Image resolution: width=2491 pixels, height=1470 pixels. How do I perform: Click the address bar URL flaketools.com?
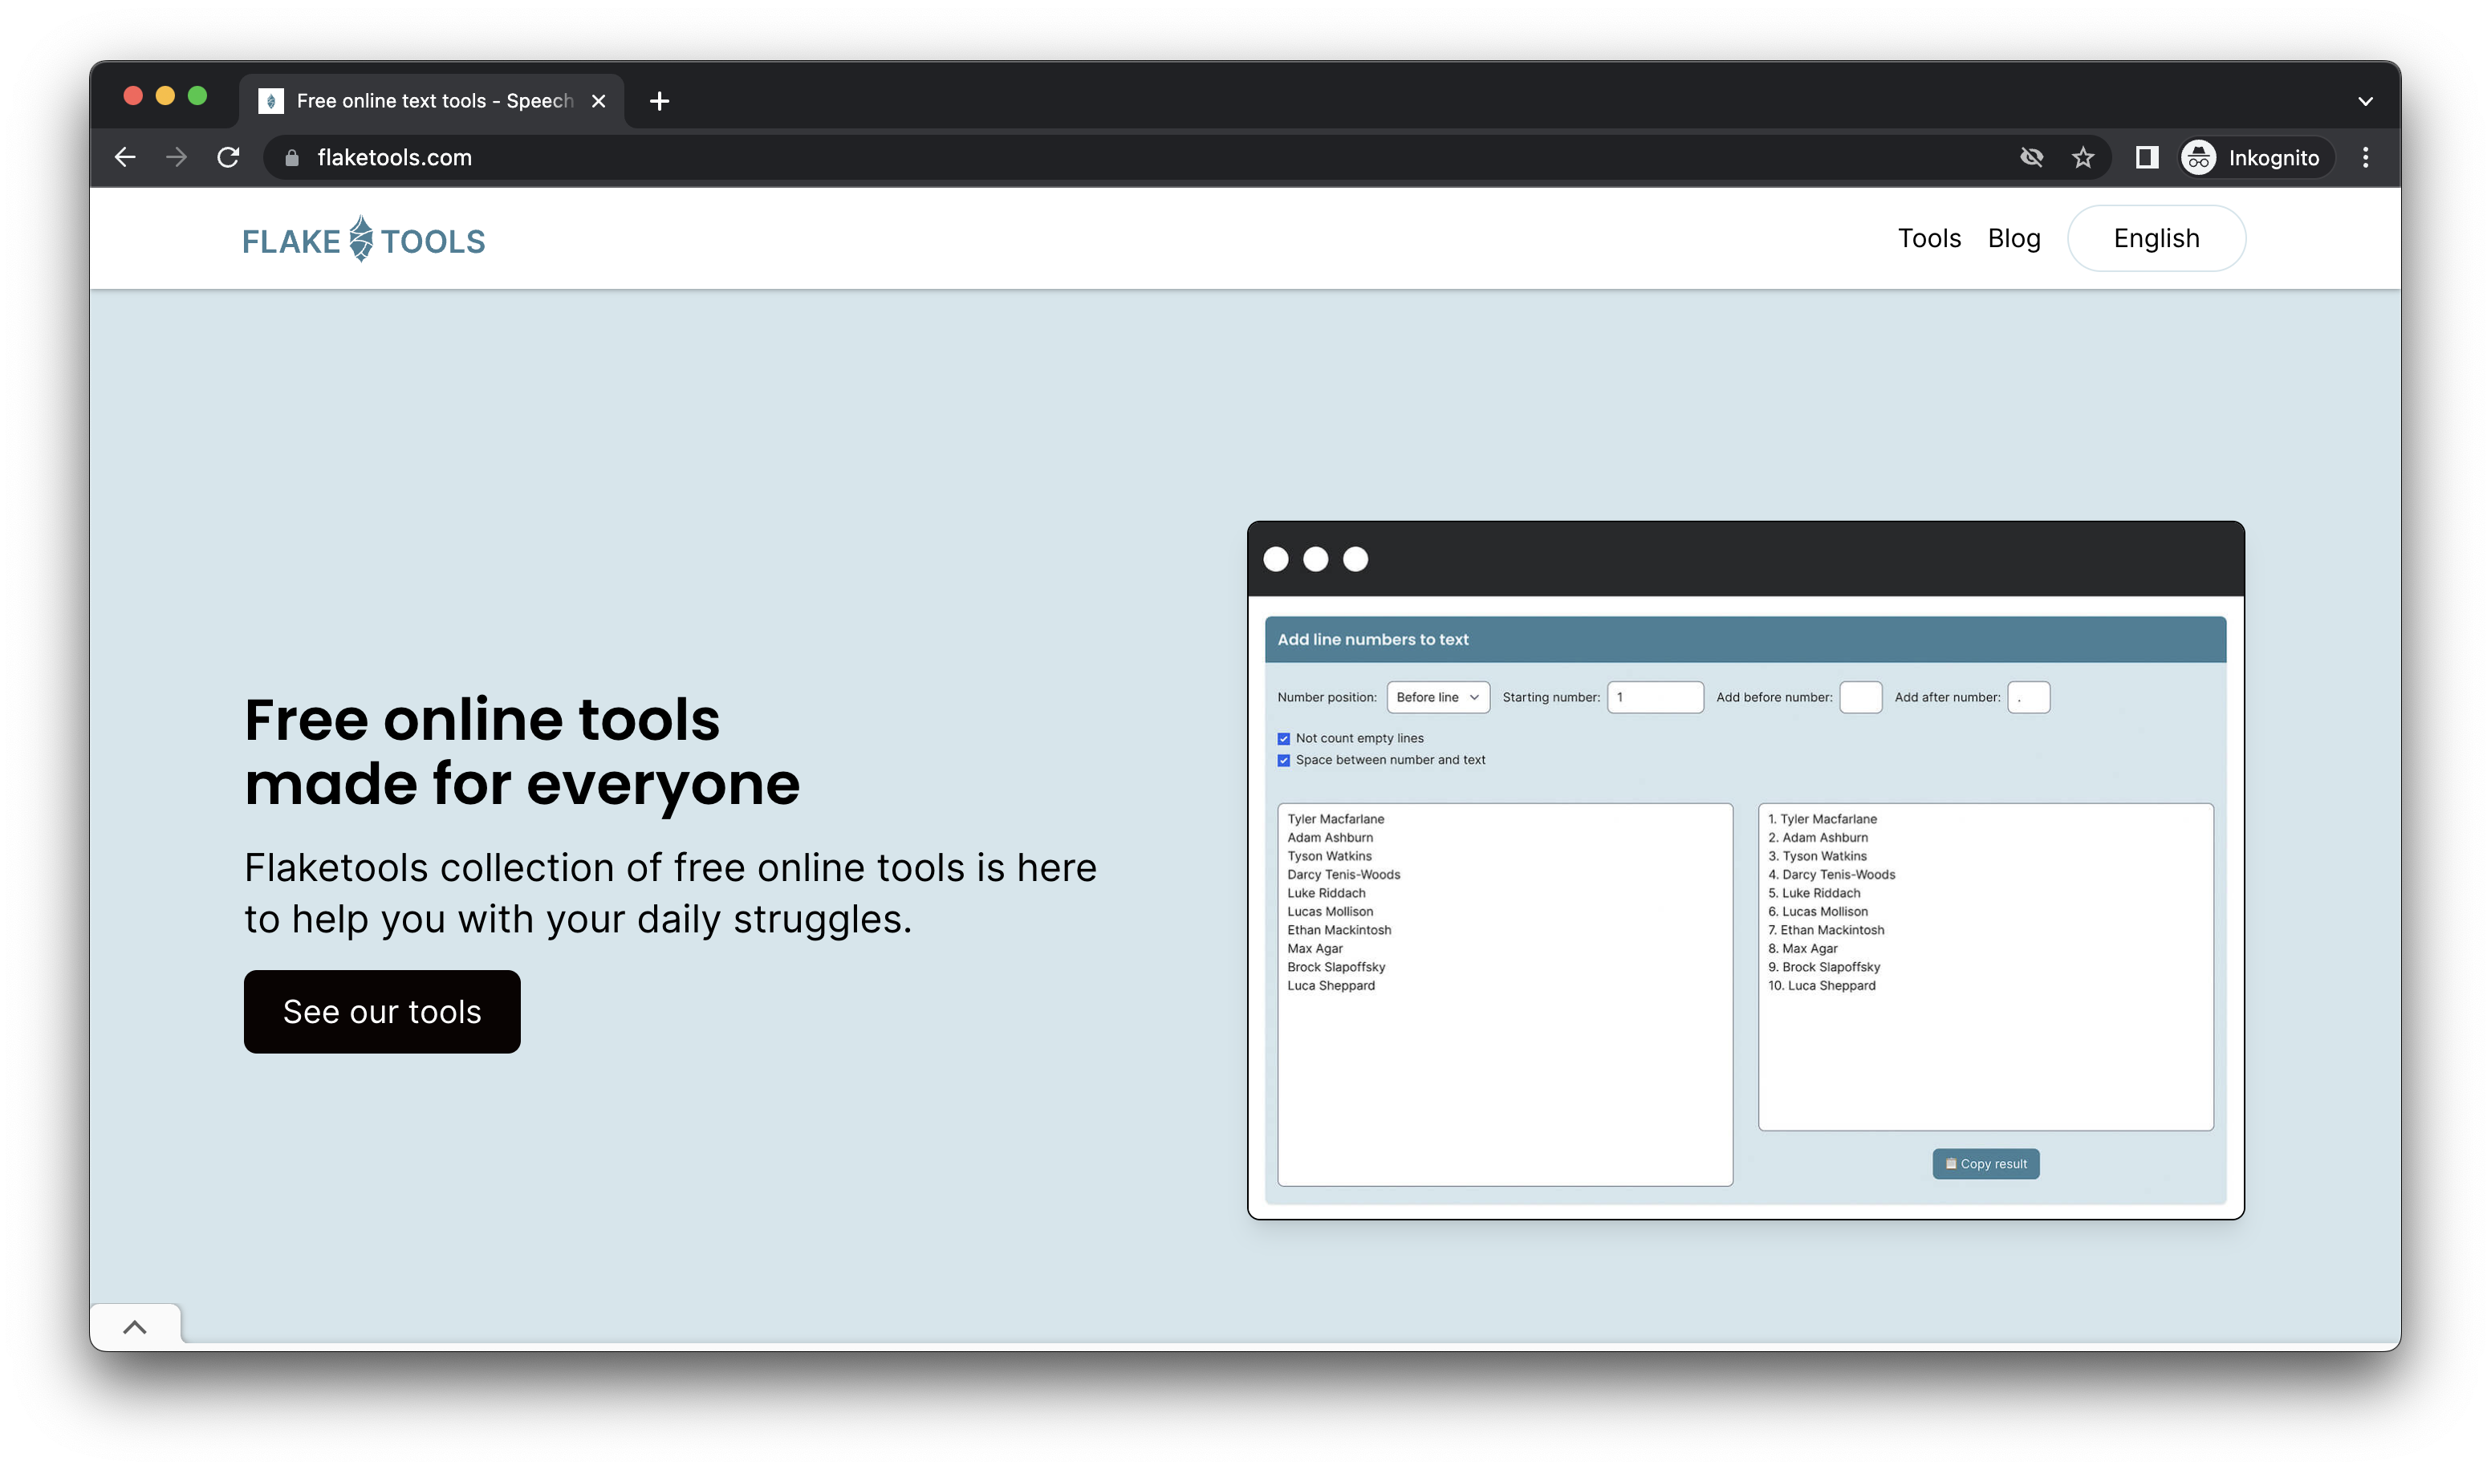(x=394, y=157)
